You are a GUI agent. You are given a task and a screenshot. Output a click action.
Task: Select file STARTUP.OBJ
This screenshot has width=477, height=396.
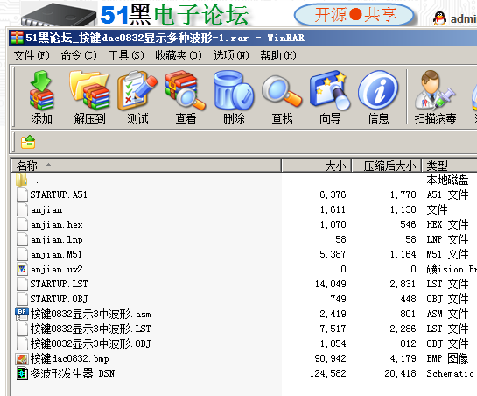[x=59, y=299]
